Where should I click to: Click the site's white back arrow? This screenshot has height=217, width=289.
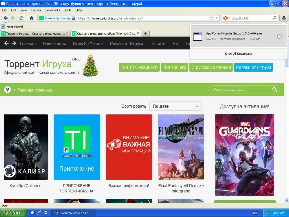[6, 43]
